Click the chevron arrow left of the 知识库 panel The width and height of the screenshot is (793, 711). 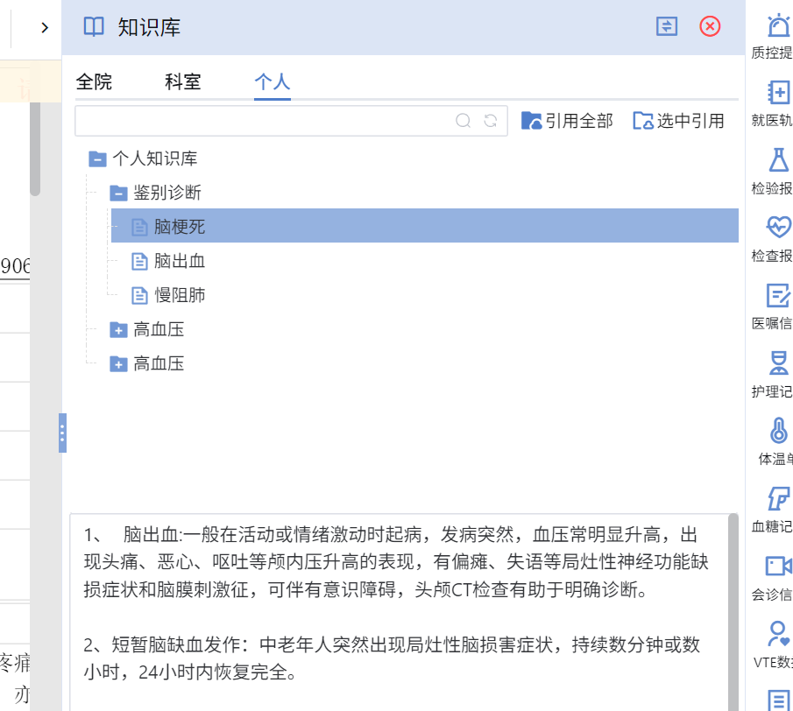[45, 27]
